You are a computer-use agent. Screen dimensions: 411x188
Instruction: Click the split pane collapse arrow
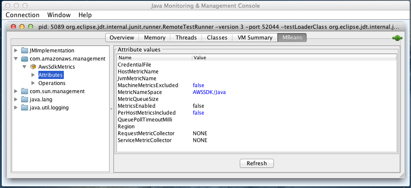[x=111, y=109]
